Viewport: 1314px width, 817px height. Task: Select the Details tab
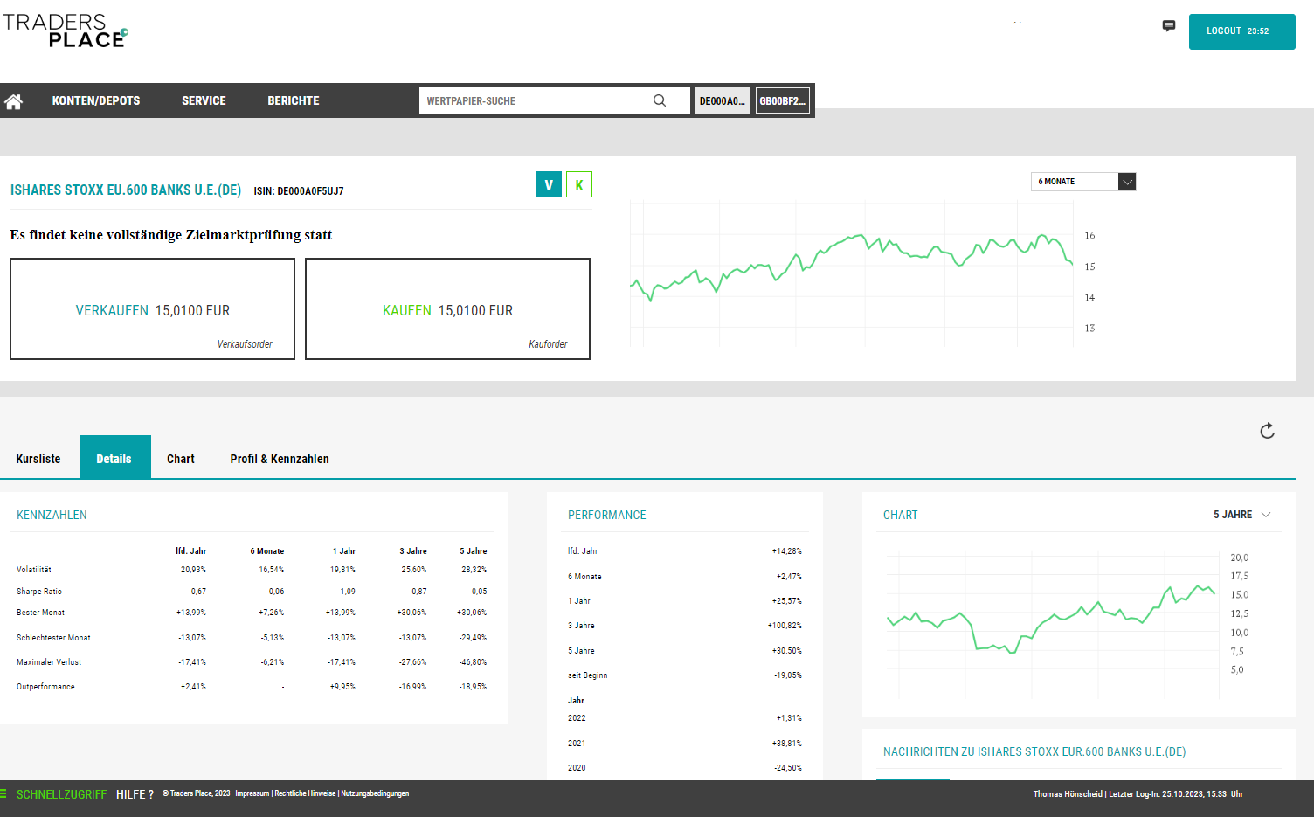(x=114, y=457)
